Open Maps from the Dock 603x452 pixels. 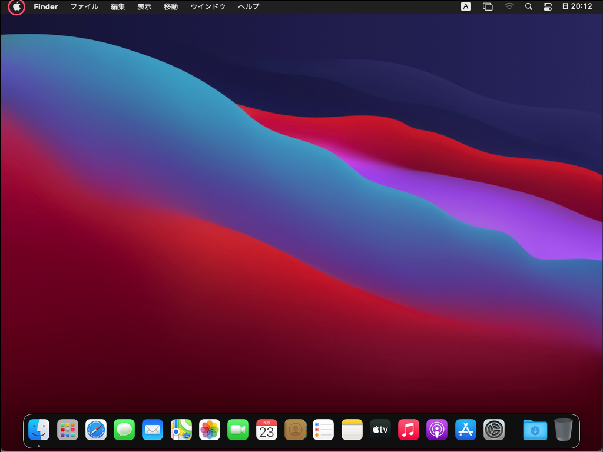181,429
